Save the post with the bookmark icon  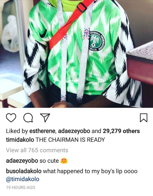pos(143,118)
